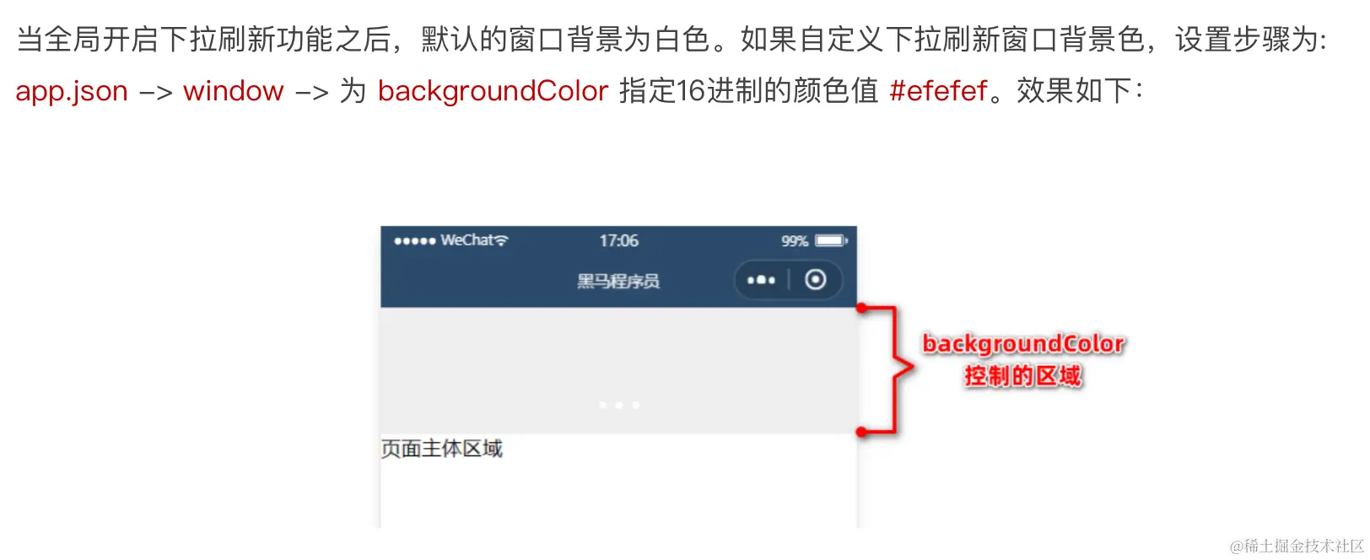Click the red window keyword
Image resolution: width=1370 pixels, height=560 pixels.
click(234, 90)
